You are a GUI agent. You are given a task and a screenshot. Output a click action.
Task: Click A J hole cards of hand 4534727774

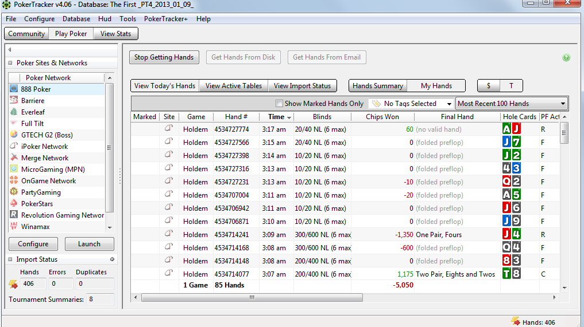512,129
